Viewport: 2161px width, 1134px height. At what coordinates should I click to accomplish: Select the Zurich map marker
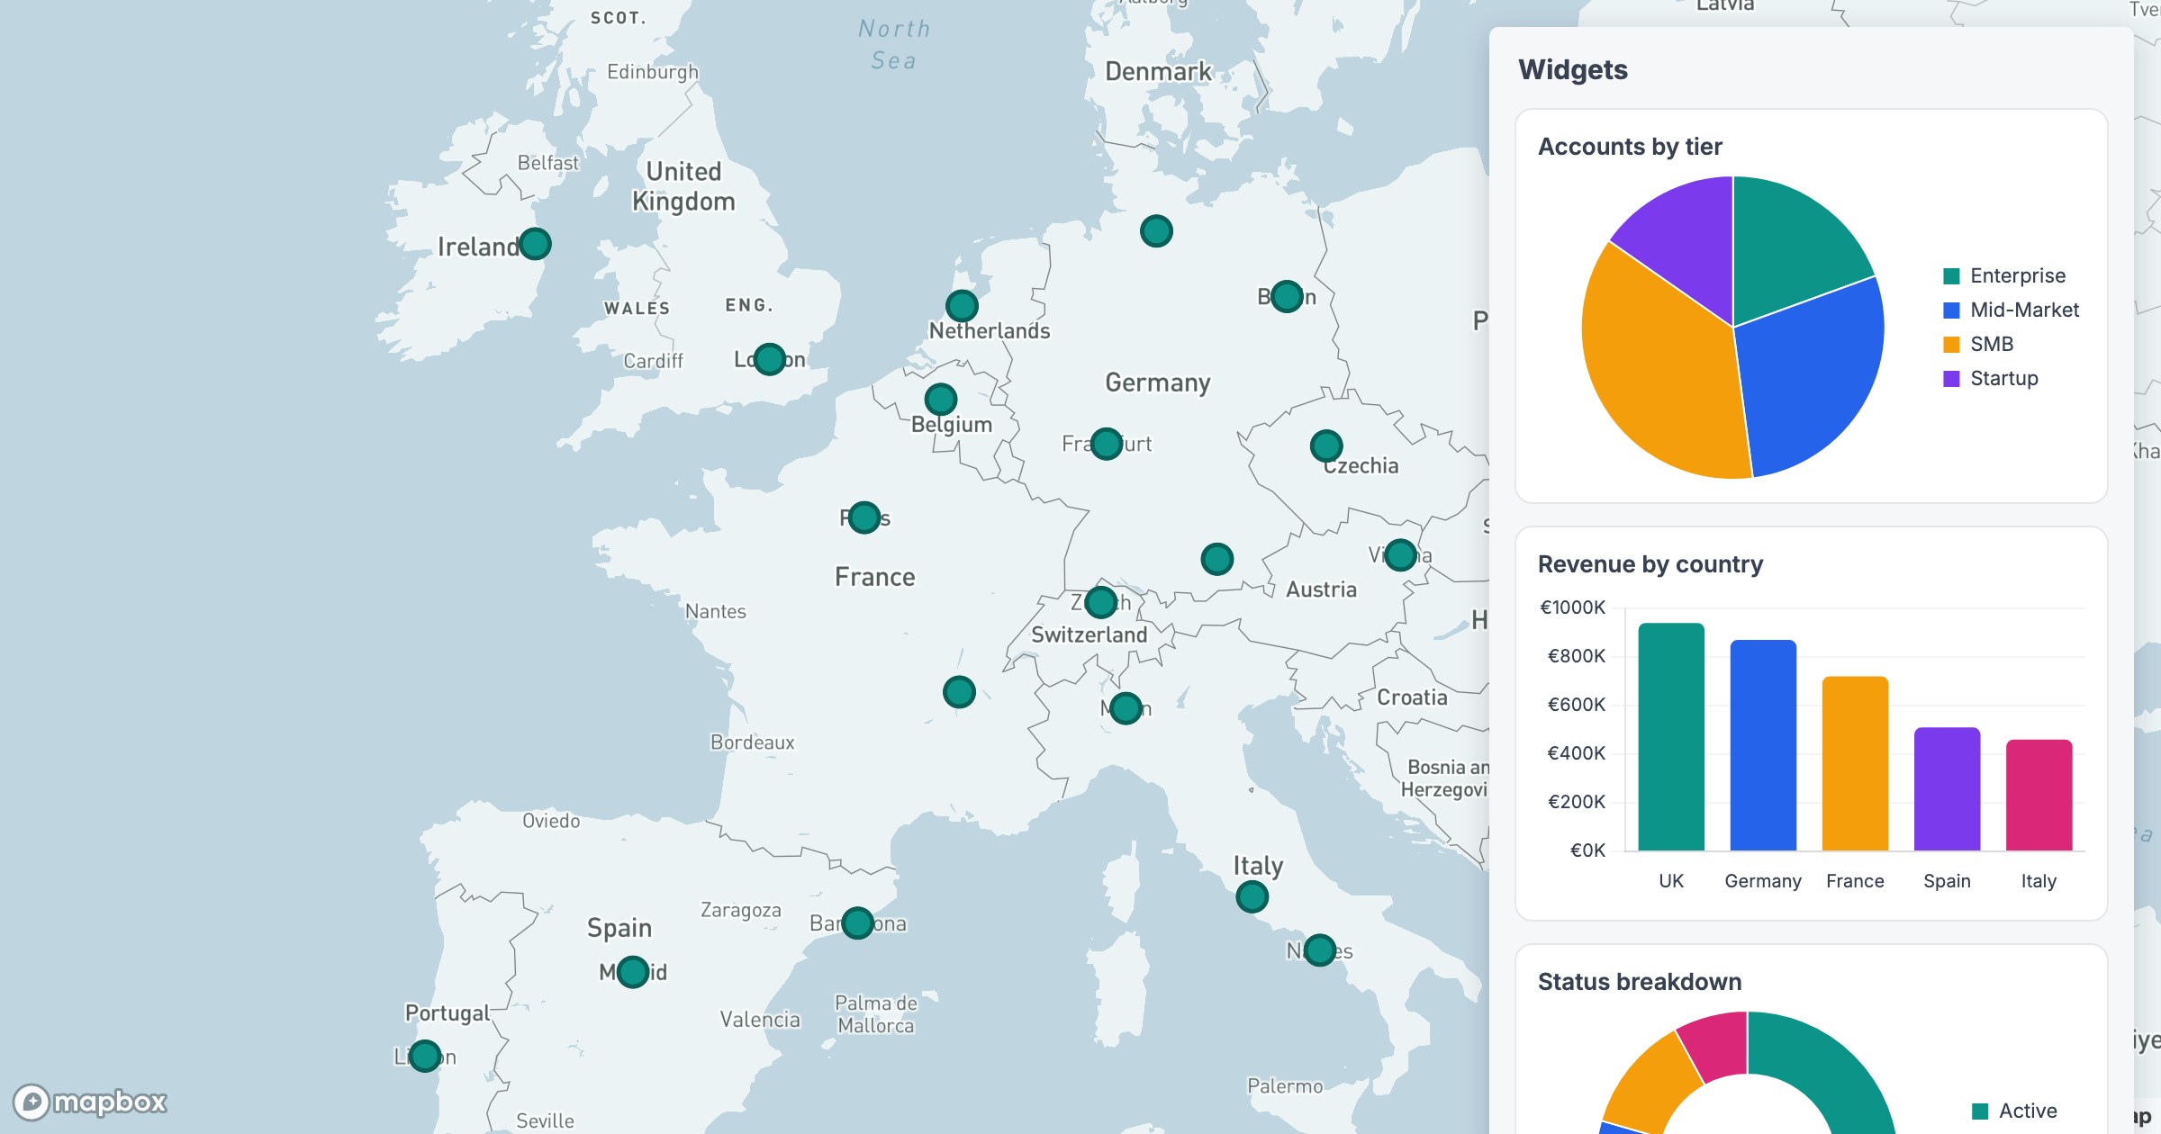pos(1101,602)
